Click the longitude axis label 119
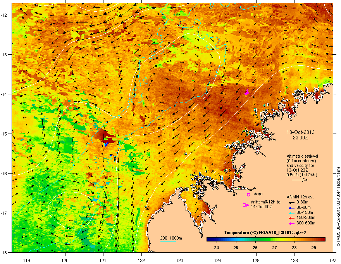The height and width of the screenshot is (264, 341). pyautogui.click(x=27, y=260)
